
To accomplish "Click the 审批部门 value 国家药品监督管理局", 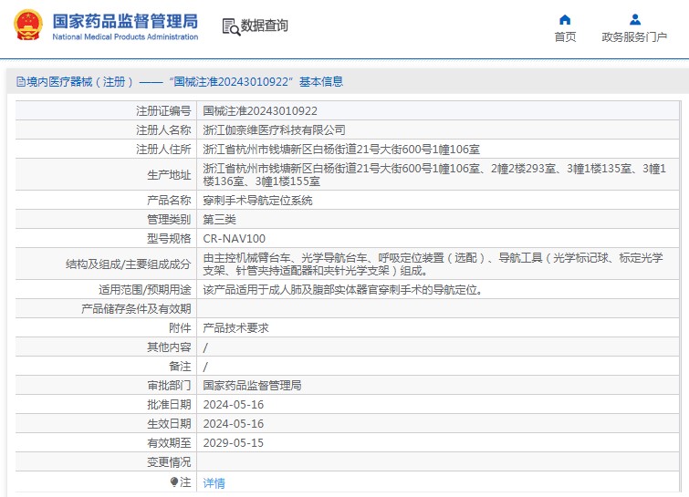I will point(252,386).
